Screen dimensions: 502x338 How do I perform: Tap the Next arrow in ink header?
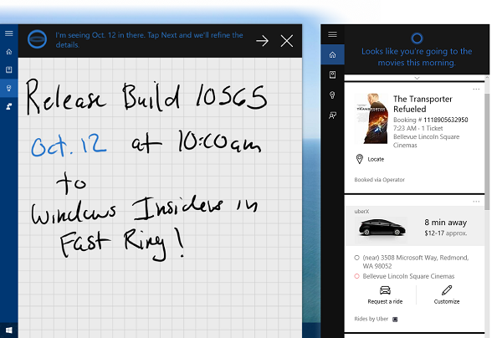pos(262,41)
